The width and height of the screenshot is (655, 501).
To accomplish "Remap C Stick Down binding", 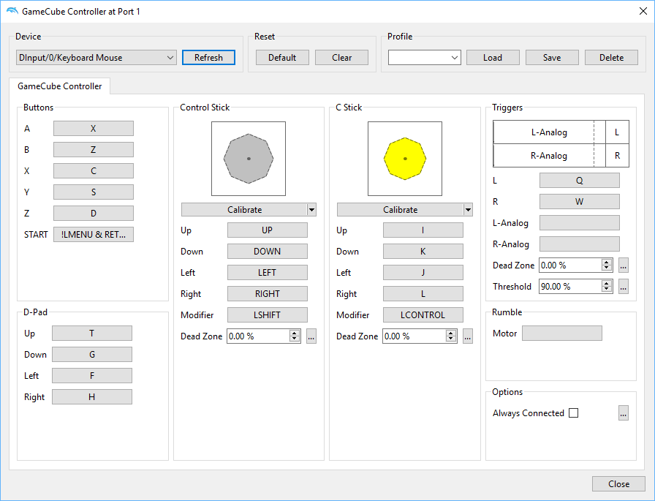I will (423, 252).
